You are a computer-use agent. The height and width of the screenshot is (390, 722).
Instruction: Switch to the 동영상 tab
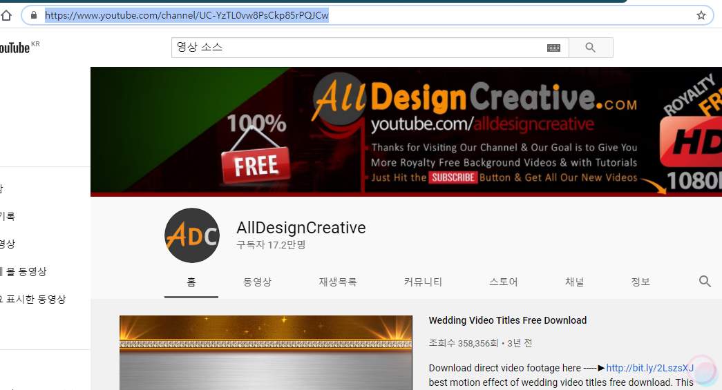(258, 282)
